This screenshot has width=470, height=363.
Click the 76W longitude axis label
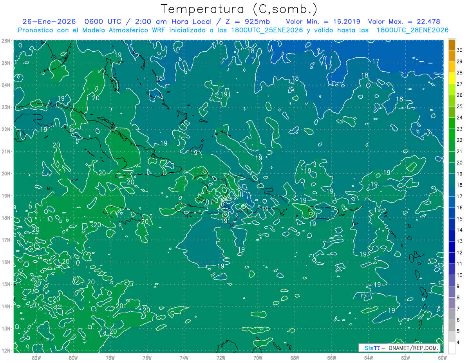point(147,358)
